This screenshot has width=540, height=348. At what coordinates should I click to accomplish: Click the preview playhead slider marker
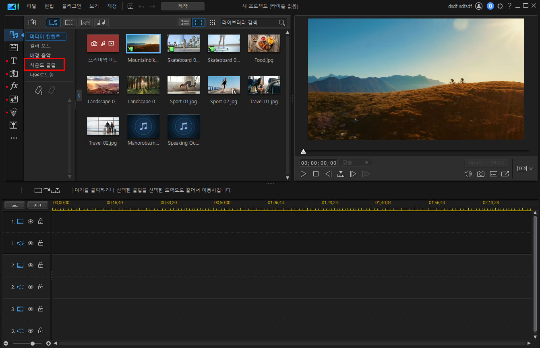[x=303, y=151]
